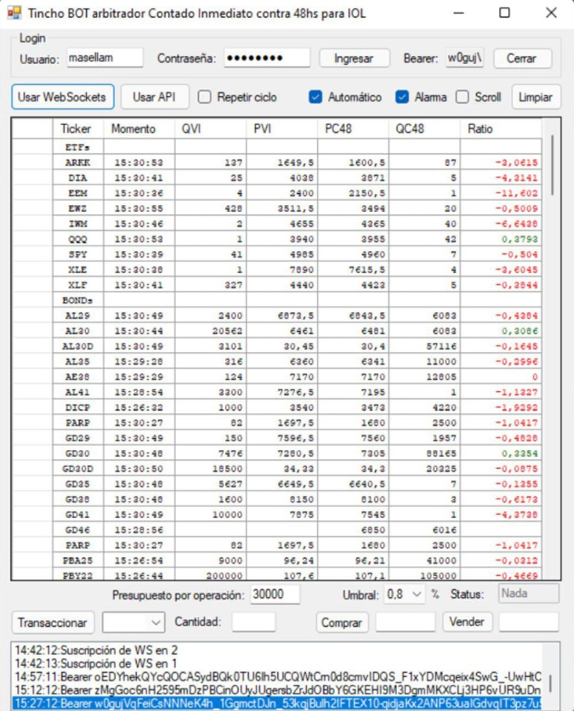574x711 pixels.
Task: Select the PBA25 ticker cell
Action: pos(78,561)
